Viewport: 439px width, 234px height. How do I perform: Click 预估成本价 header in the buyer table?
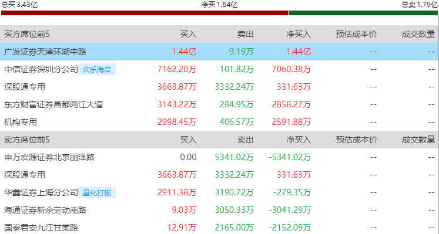[x=356, y=34]
